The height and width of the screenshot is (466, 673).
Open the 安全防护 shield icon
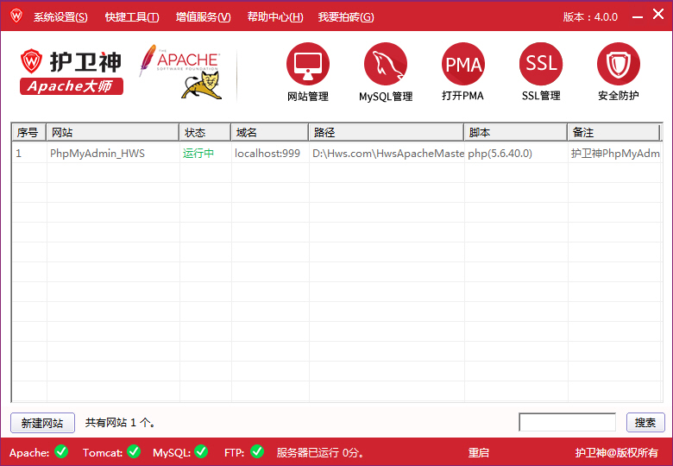pos(619,65)
